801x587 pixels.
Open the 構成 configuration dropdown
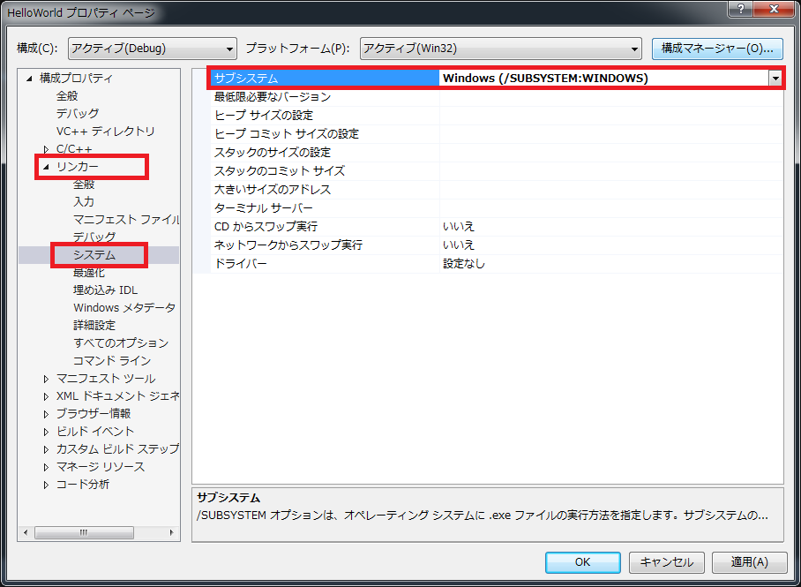(x=153, y=49)
